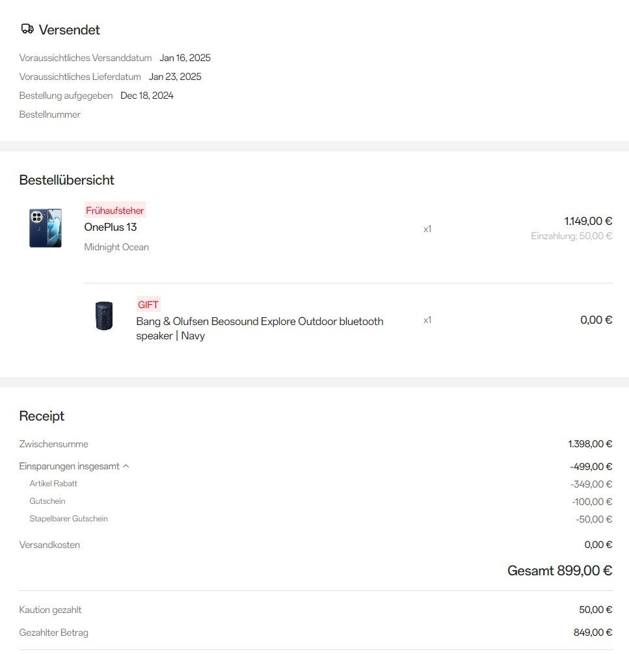Open the OnePlus 13 product name
The image size is (629, 654).
pyautogui.click(x=110, y=227)
